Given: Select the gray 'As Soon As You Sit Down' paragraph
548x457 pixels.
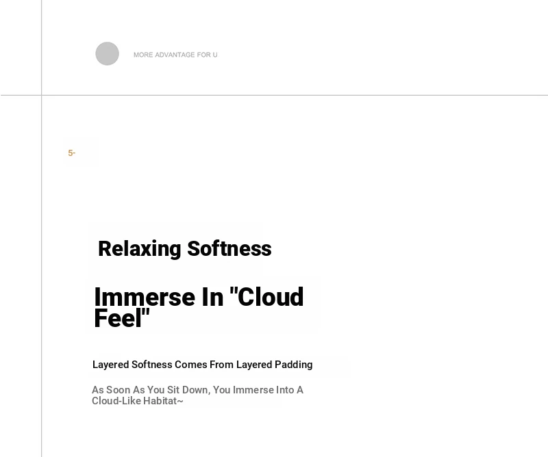Looking at the screenshot, I should (197, 395).
